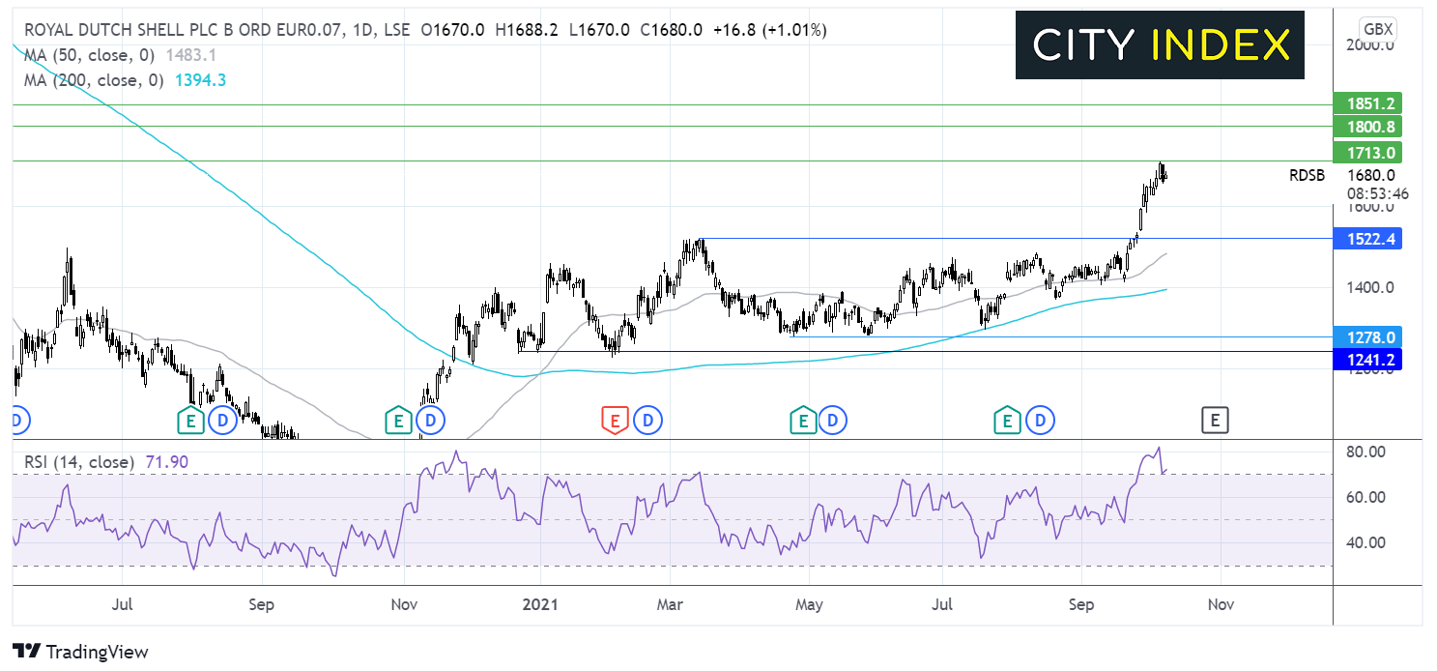
Task: Select the MA 50 close indicator label
Action: tap(87, 56)
